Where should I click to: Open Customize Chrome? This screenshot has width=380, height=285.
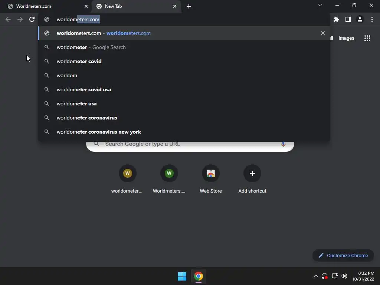(x=343, y=255)
